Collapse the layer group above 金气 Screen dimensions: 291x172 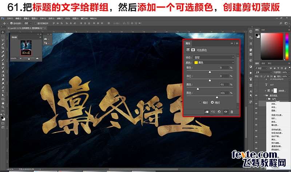pos(265,95)
